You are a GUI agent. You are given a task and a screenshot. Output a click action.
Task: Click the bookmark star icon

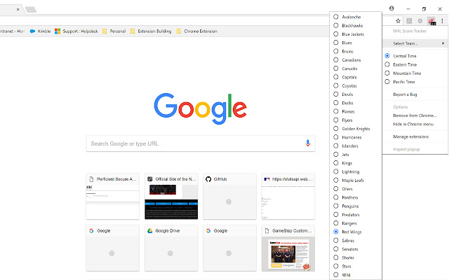[x=398, y=21]
